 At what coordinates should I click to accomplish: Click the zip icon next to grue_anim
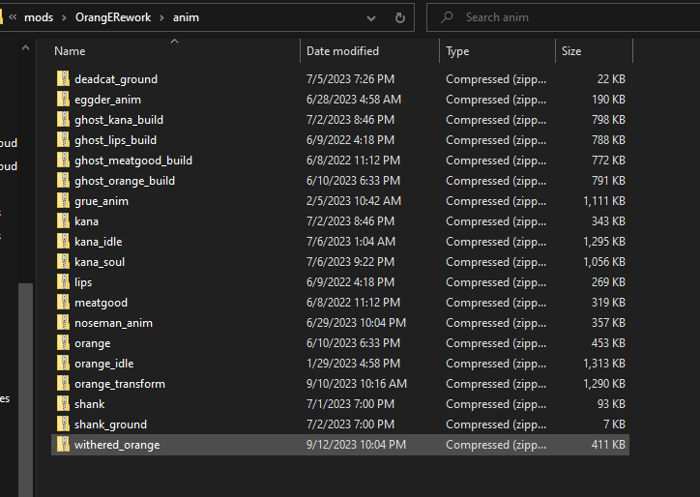[x=63, y=201]
